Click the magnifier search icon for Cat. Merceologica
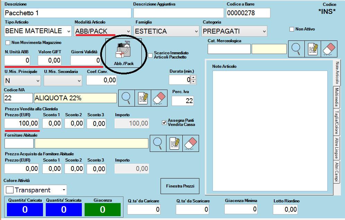 click(296, 48)
